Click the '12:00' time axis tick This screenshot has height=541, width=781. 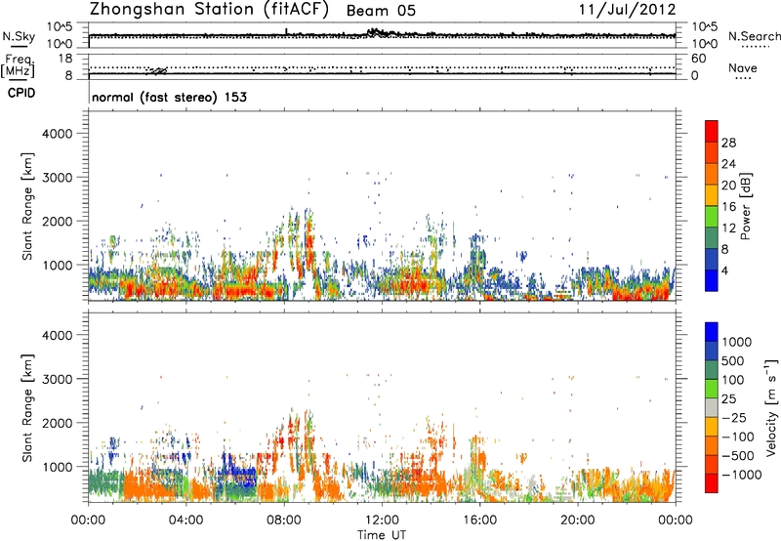click(x=382, y=520)
